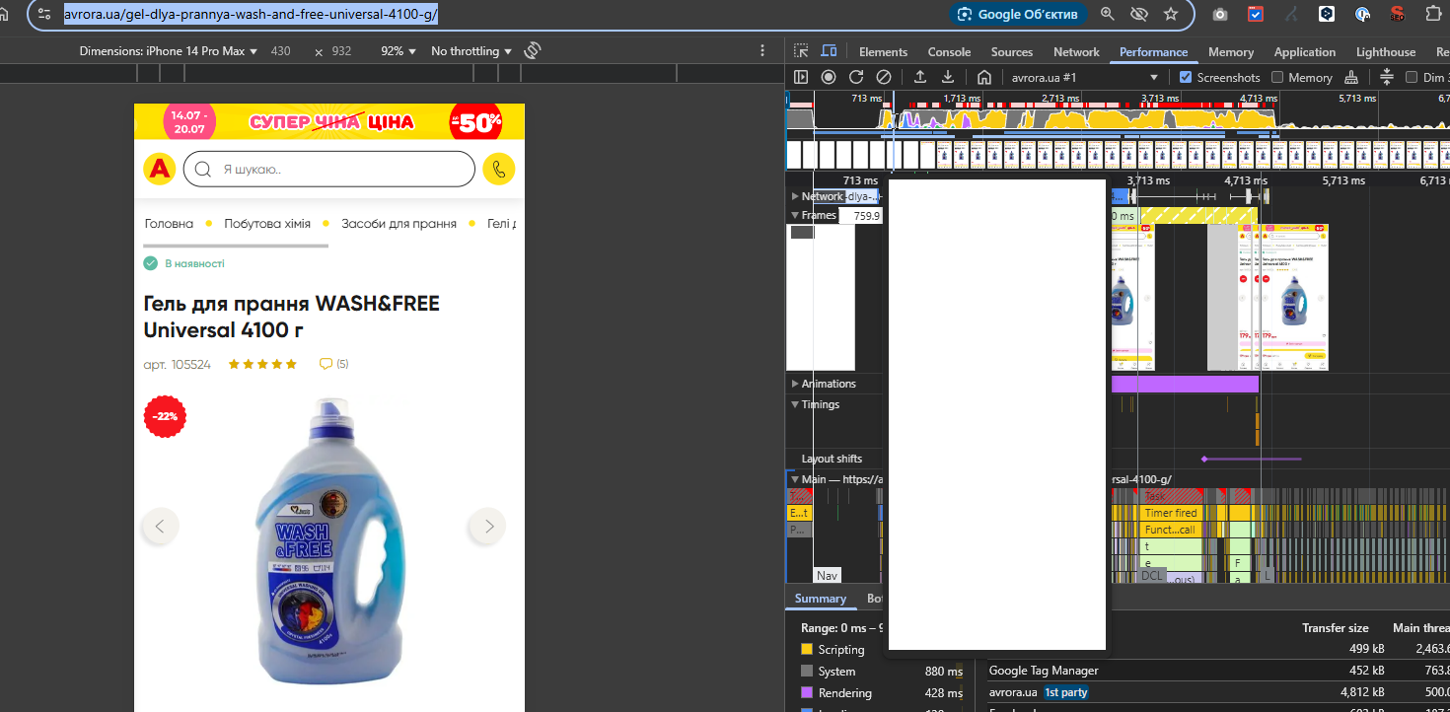Click the browser address bar URL
The width and height of the screenshot is (1450, 712).
[251, 14]
